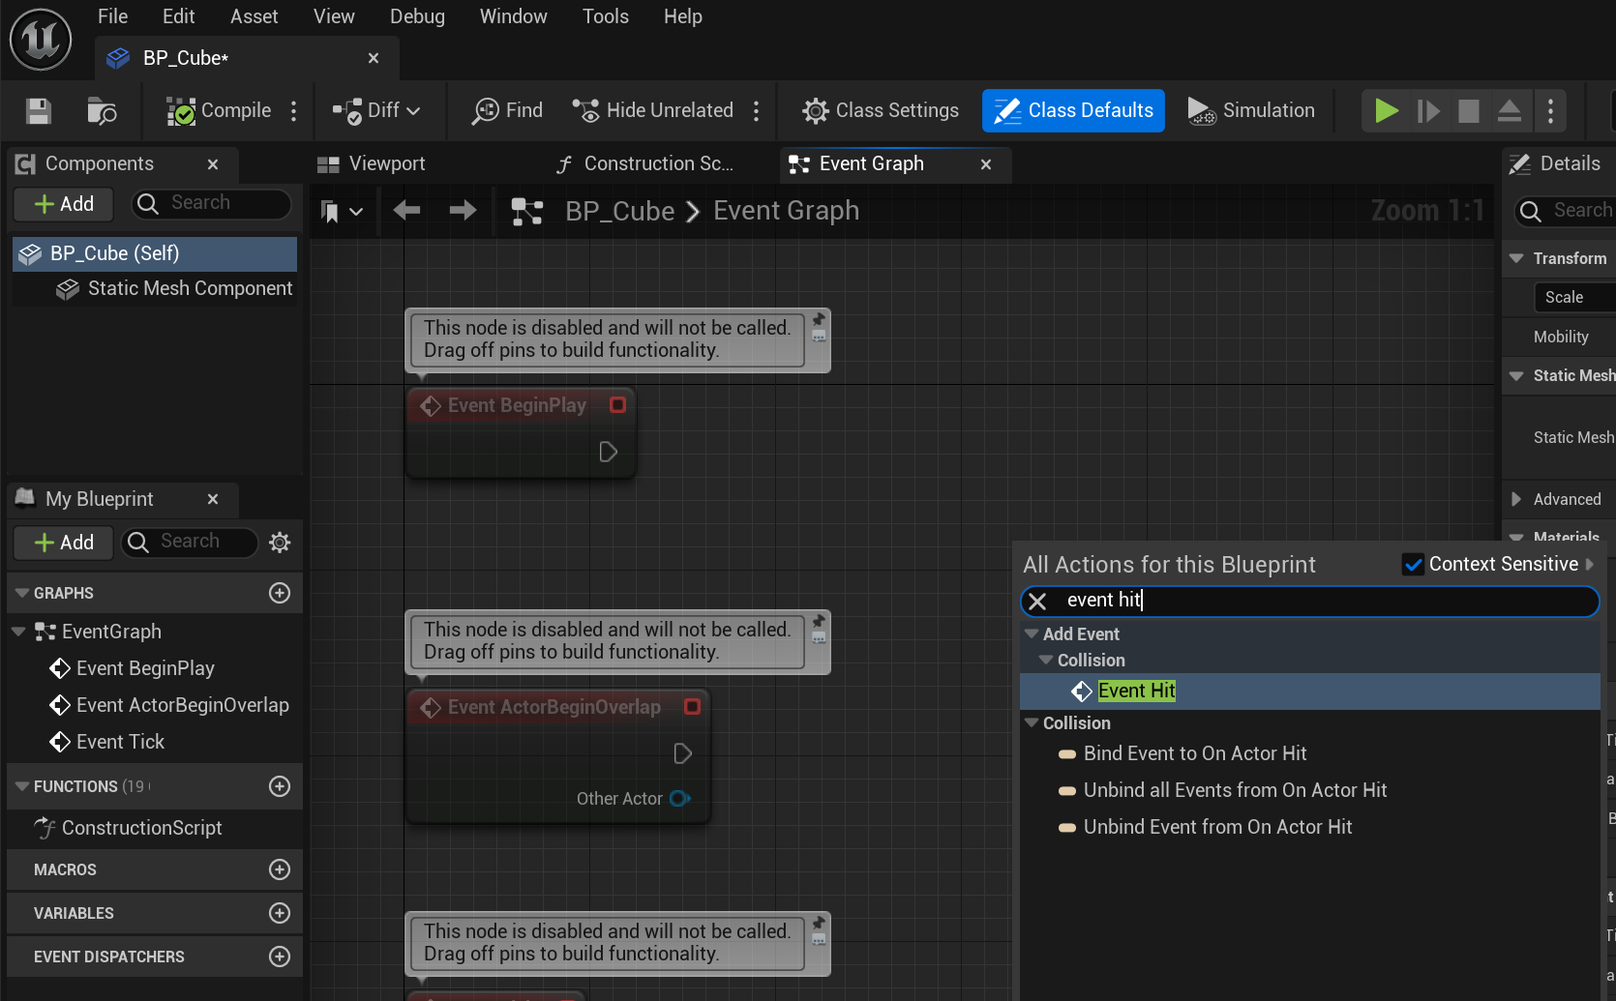Select Static Mesh Component
The width and height of the screenshot is (1616, 1001).
point(174,289)
